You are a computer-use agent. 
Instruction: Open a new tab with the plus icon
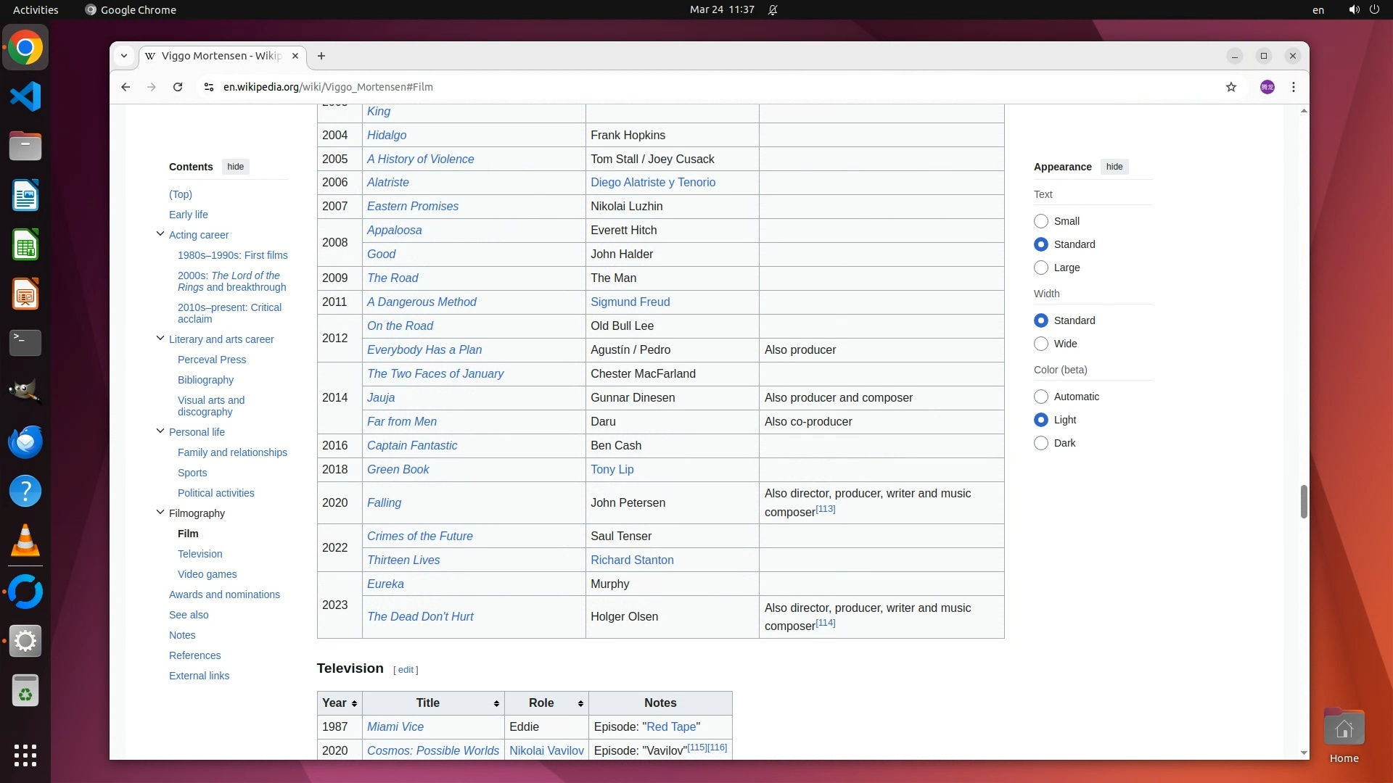(x=321, y=56)
